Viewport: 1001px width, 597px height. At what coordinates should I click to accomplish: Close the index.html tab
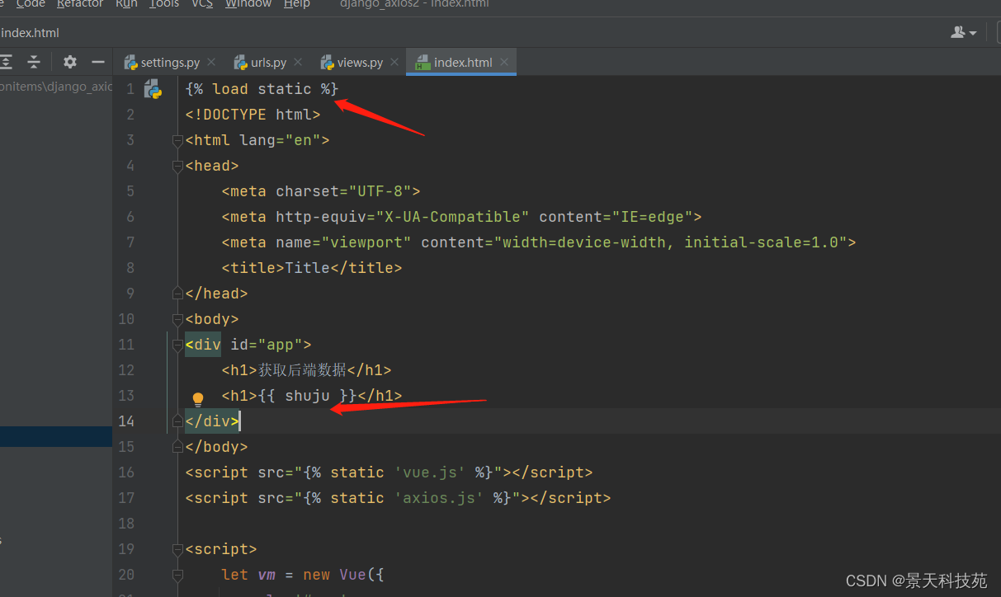[504, 62]
